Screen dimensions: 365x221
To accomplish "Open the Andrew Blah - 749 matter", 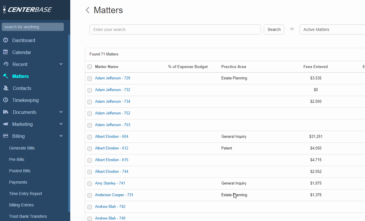I will click(x=110, y=218).
